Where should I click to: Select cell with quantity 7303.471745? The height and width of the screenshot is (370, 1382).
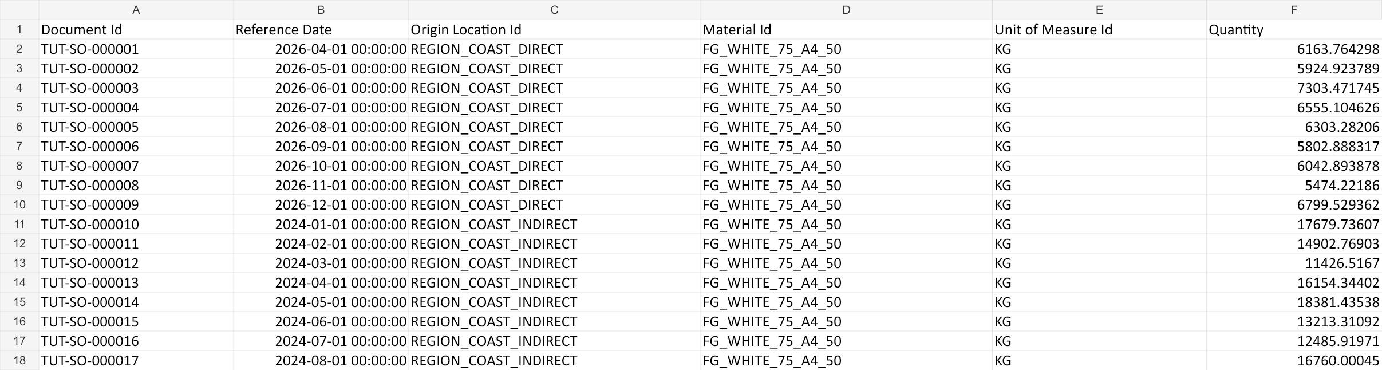click(1294, 88)
